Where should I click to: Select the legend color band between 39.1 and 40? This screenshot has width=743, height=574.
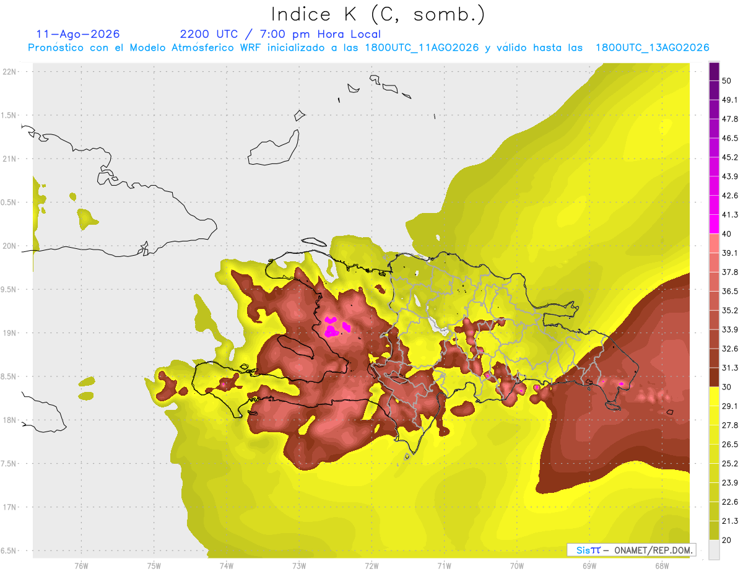714,243
